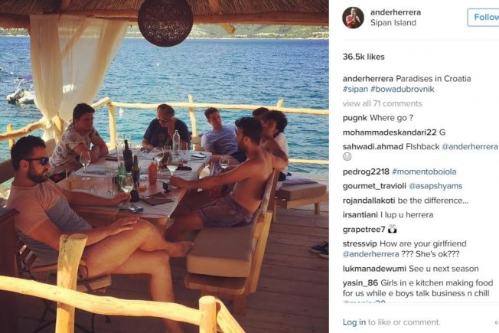The height and width of the screenshot is (333, 499).
Task: Open the Sipan Island location link
Action: 393,23
